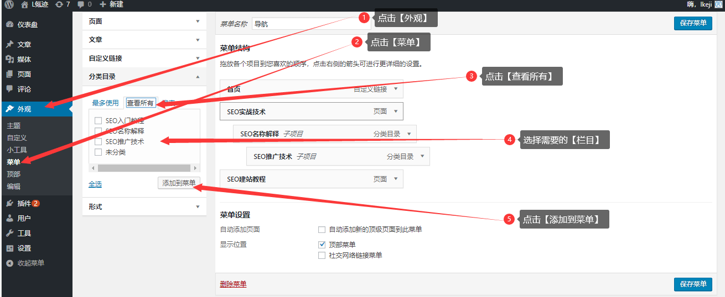Click the 全选 select all link
The height and width of the screenshot is (297, 725).
tap(95, 184)
